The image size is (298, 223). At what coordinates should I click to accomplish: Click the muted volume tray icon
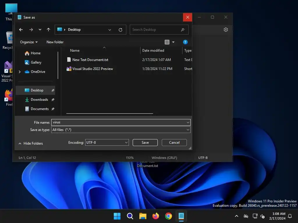[x=262, y=216]
